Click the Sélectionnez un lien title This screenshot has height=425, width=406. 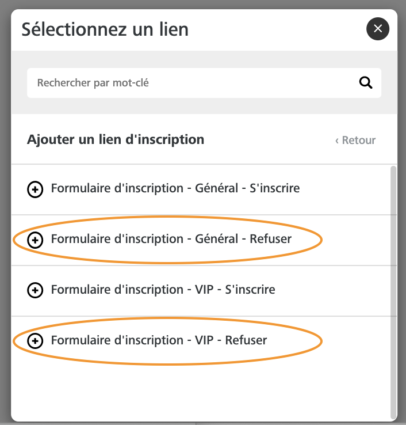[x=105, y=29]
